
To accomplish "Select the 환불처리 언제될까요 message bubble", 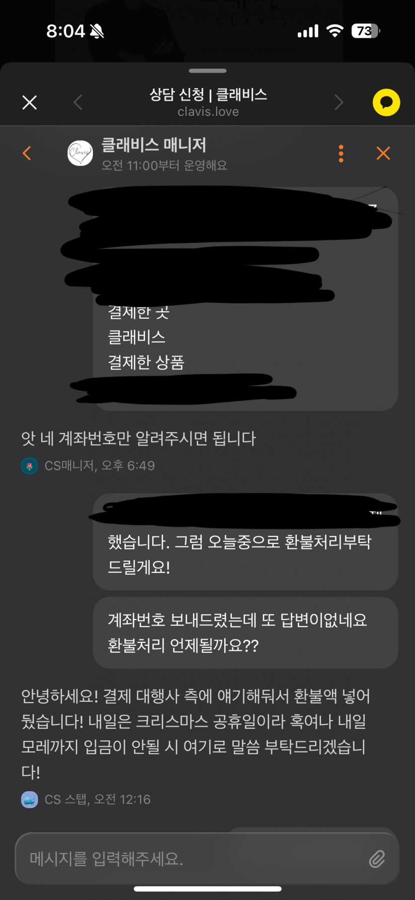I will (x=246, y=633).
